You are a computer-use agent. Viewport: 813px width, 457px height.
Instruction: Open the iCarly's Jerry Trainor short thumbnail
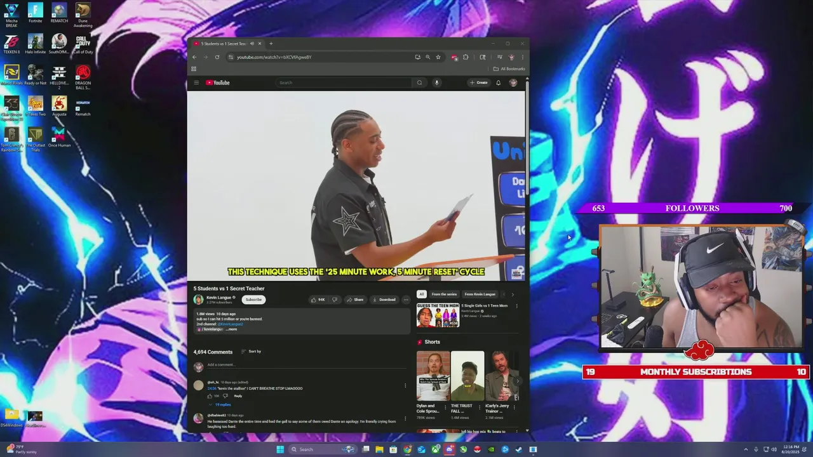502,376
